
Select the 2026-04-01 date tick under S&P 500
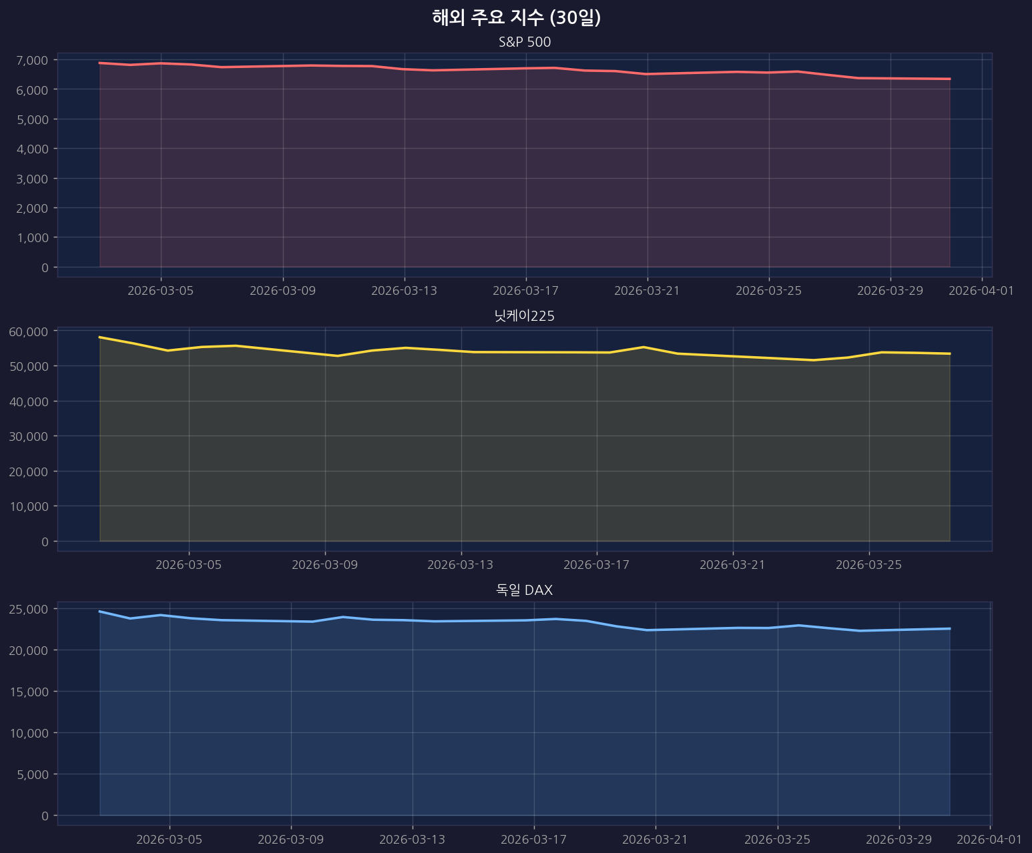click(x=981, y=291)
